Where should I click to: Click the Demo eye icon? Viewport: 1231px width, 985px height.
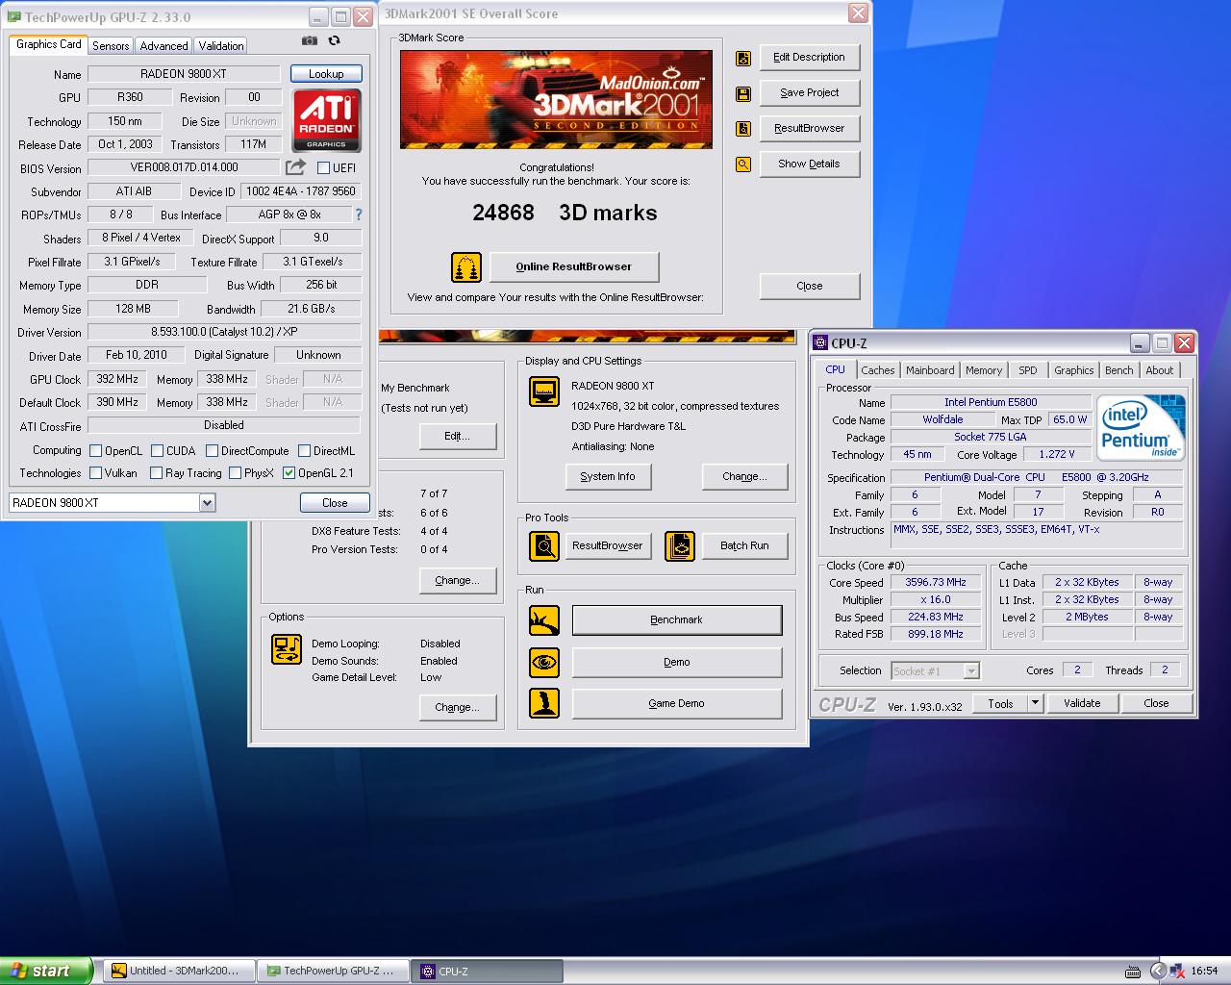pos(544,662)
